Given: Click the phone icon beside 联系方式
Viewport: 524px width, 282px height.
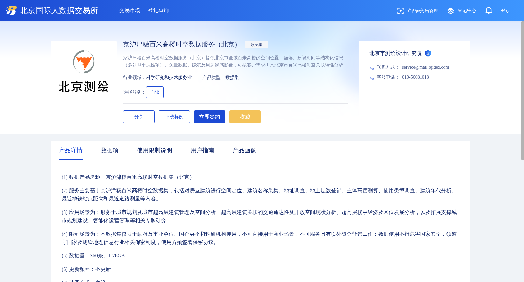Looking at the screenshot, I should tap(372, 67).
